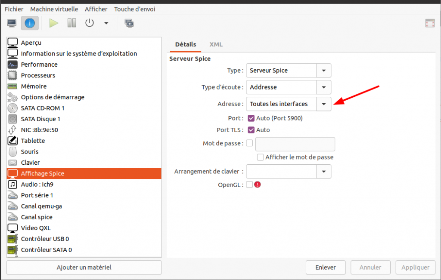Open Adresse dropdown showing Toutes les interfaces
Screen dimensions: 441x280
(x=289, y=104)
